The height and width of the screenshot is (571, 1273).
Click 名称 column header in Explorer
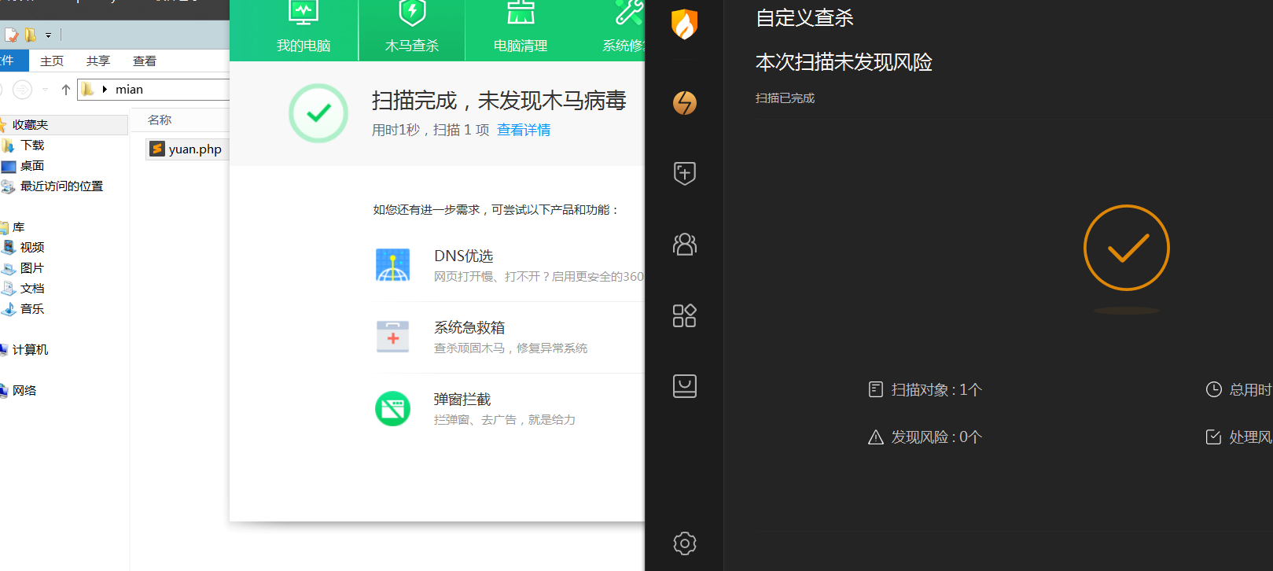tap(160, 120)
